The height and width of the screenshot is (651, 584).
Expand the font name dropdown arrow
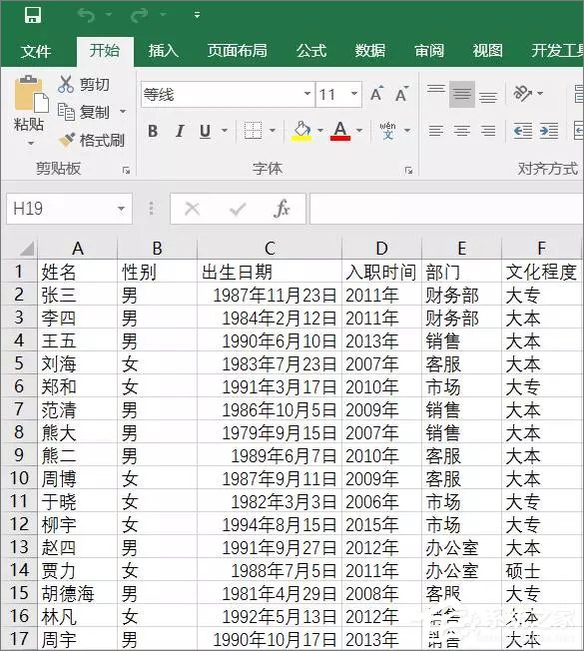pos(307,94)
